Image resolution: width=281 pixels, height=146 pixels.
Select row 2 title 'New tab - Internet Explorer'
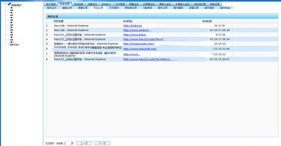point(71,30)
